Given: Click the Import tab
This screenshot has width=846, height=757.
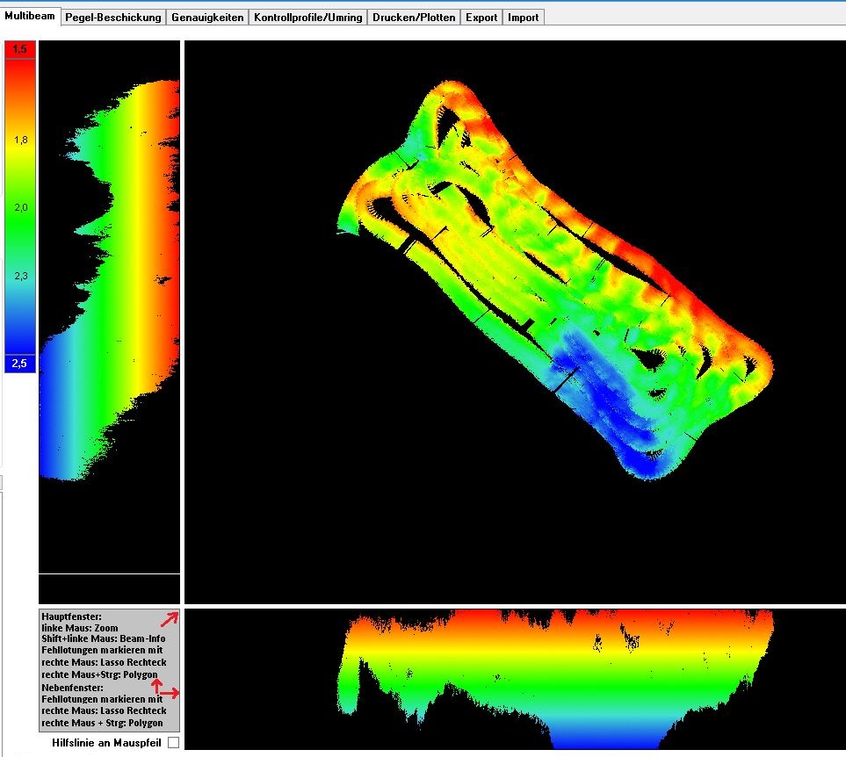Looking at the screenshot, I should point(523,18).
